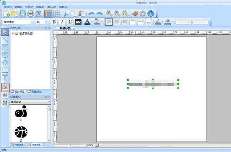Select the basketball icon thumbnail
This screenshot has width=231, height=152.
tap(21, 132)
